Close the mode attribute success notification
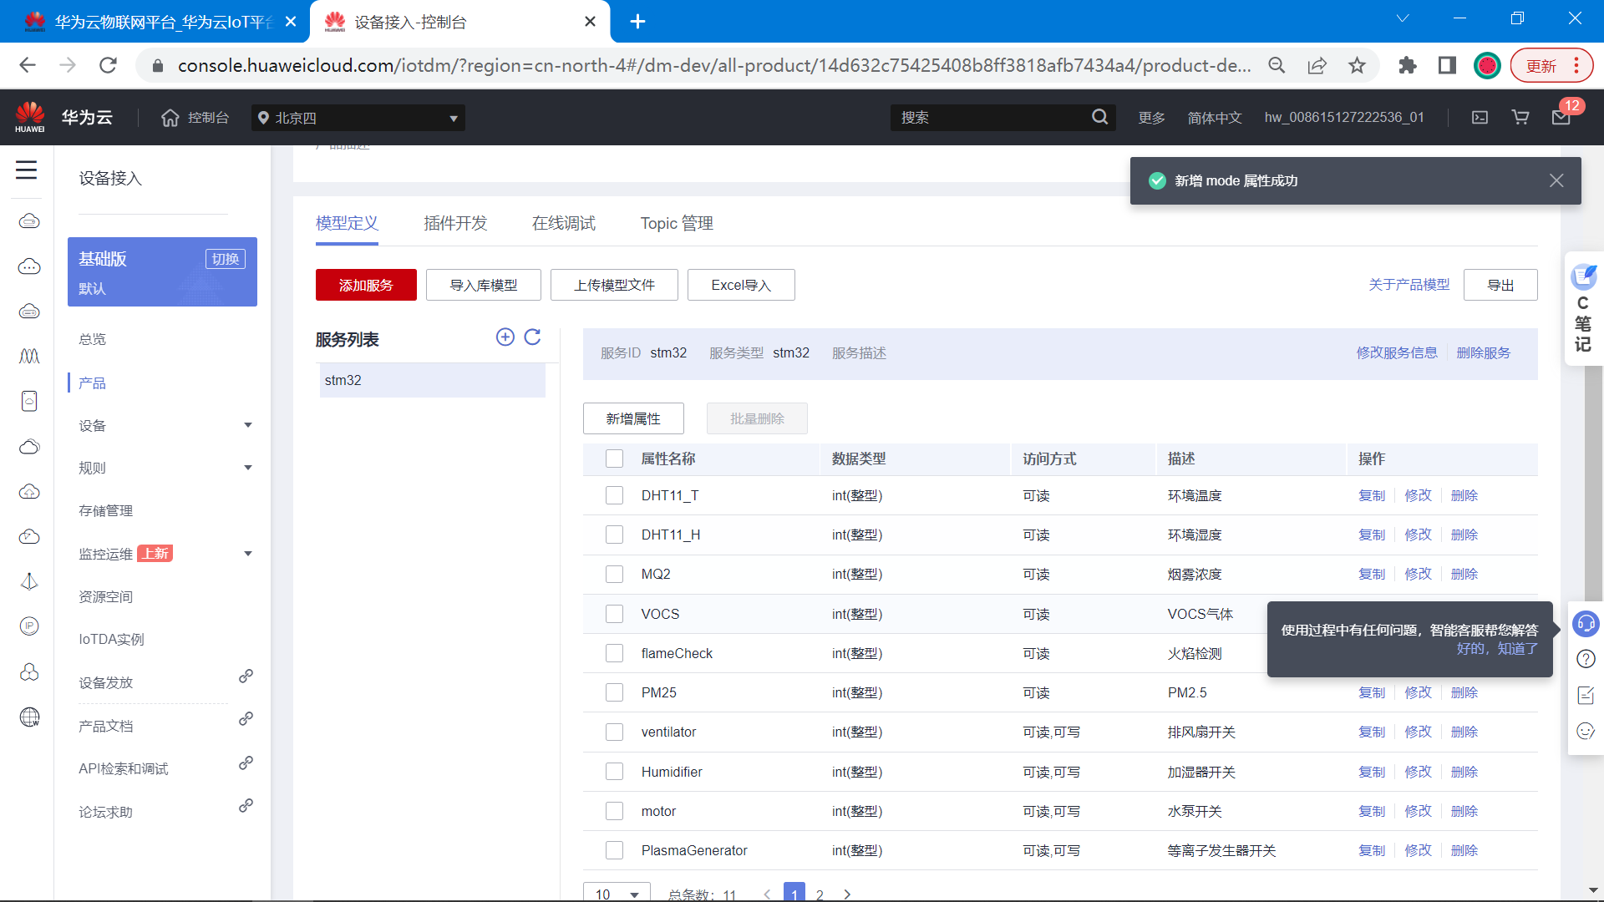Image resolution: width=1604 pixels, height=902 pixels. click(x=1556, y=180)
